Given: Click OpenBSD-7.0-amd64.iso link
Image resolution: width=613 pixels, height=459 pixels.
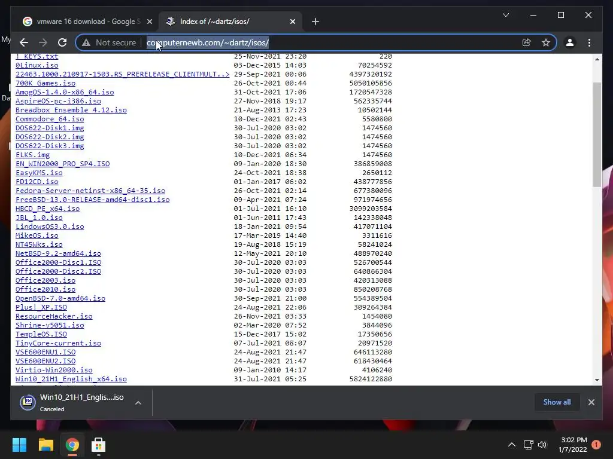Looking at the screenshot, I should [60, 299].
